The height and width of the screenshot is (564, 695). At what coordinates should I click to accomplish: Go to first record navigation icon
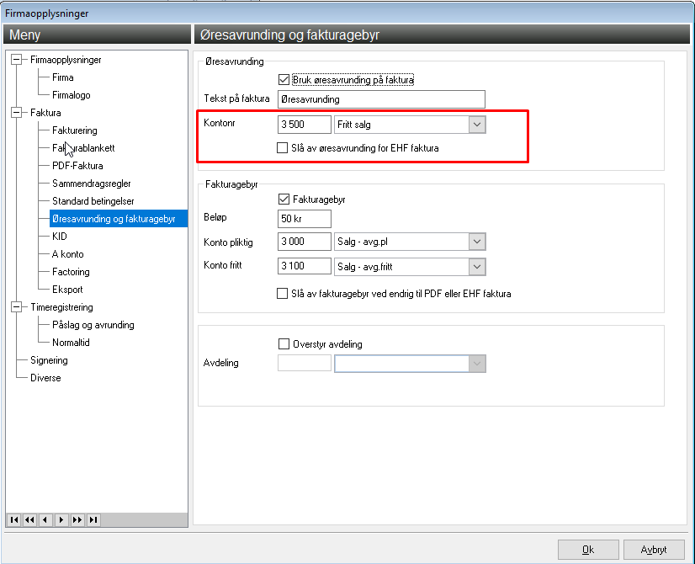coord(14,519)
